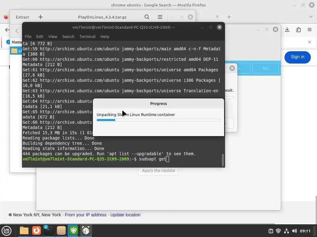Open the File menu in terminal

coord(28,36)
